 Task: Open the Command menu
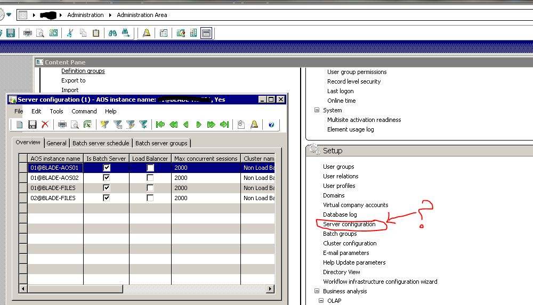click(84, 111)
